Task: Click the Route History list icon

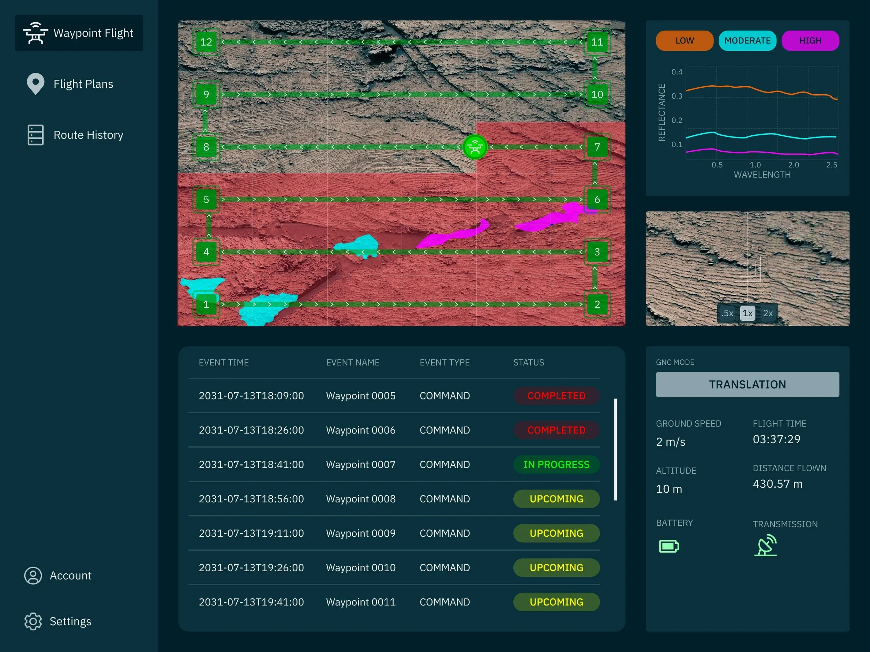Action: coord(35,135)
